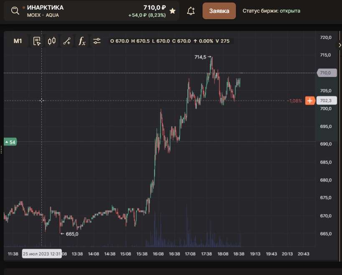Select the drawing line tool icon
The width and height of the screenshot is (342, 275).
click(x=67, y=41)
